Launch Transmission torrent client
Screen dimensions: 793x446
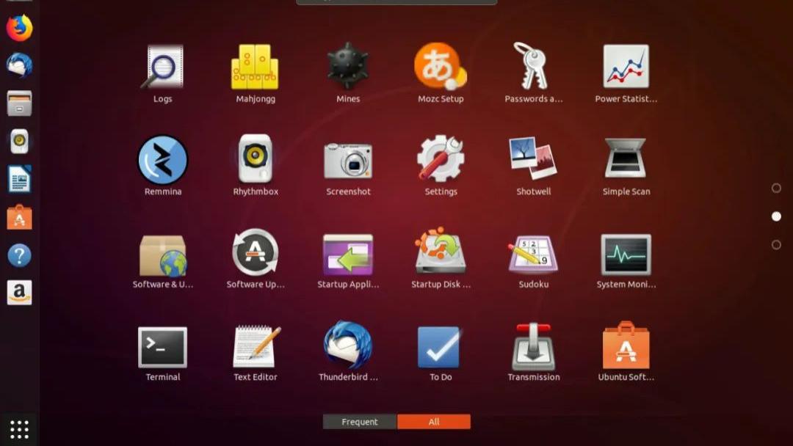click(534, 353)
